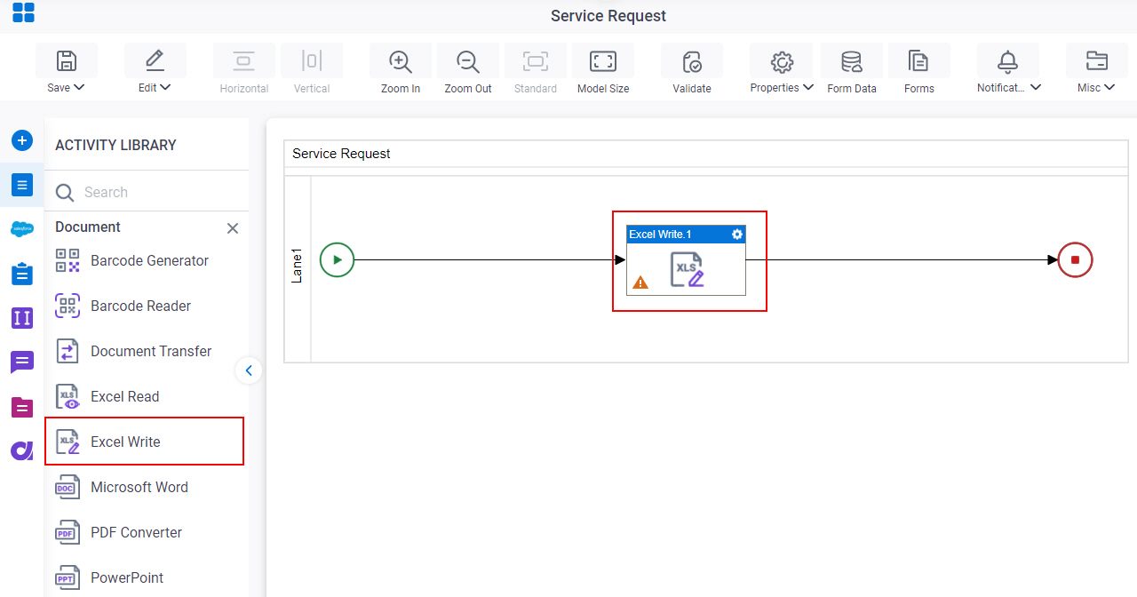Open the purple chat sidebar icon
1137x597 pixels.
click(x=22, y=362)
